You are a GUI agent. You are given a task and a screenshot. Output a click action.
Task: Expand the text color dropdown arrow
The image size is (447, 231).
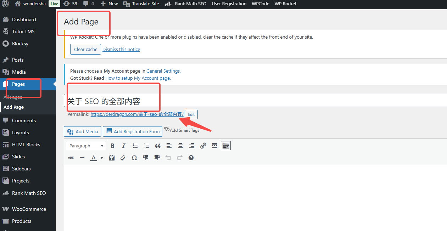pos(102,158)
